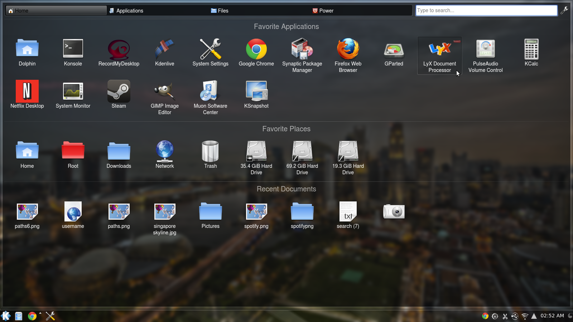Open Muon Software Center
This screenshot has height=322, width=573.
point(211,98)
